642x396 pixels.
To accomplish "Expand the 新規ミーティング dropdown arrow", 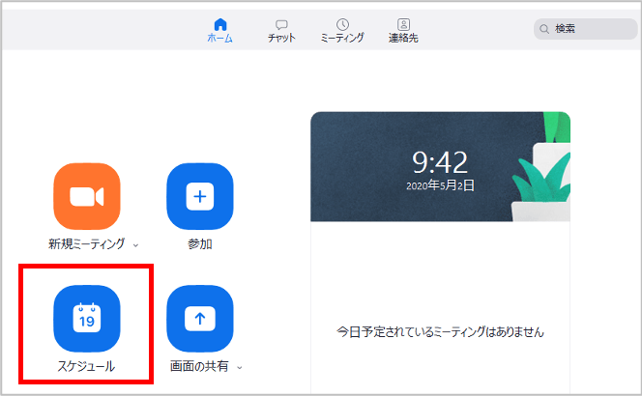I will coord(135,245).
